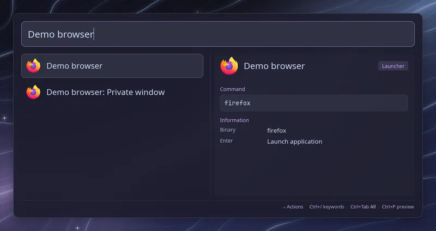Toggle 'Ctrl+P preview' footer hint

[398, 207]
